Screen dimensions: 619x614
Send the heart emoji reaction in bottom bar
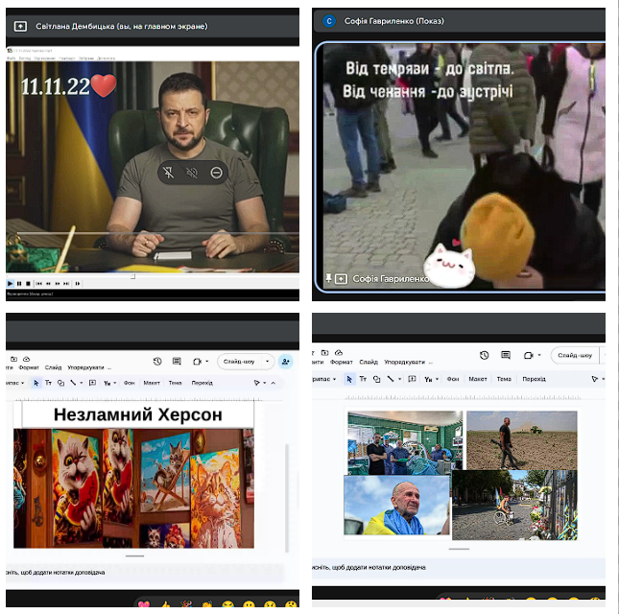pos(144,605)
